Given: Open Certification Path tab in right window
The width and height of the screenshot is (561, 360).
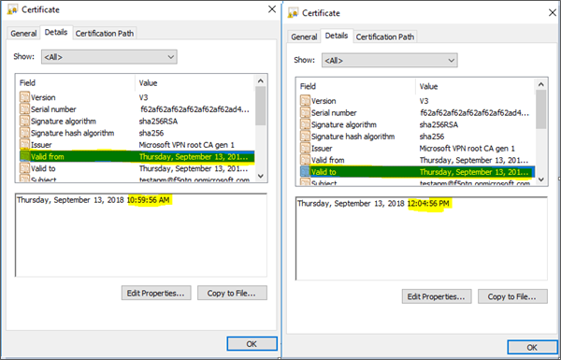Looking at the screenshot, I should coord(385,36).
